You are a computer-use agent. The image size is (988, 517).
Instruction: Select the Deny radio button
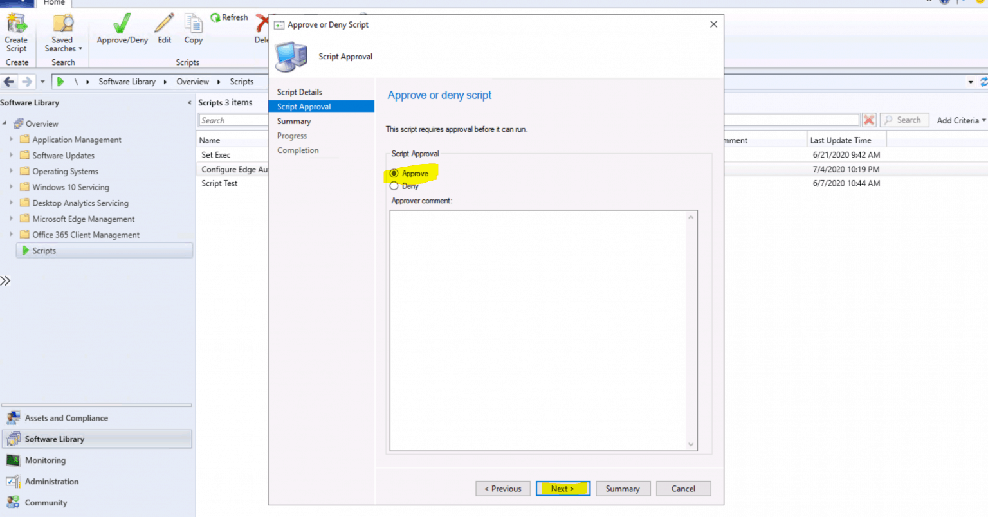[394, 186]
